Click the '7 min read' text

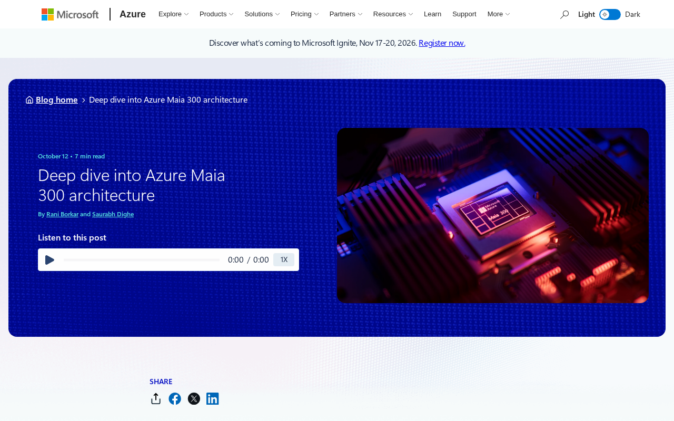[x=90, y=156]
